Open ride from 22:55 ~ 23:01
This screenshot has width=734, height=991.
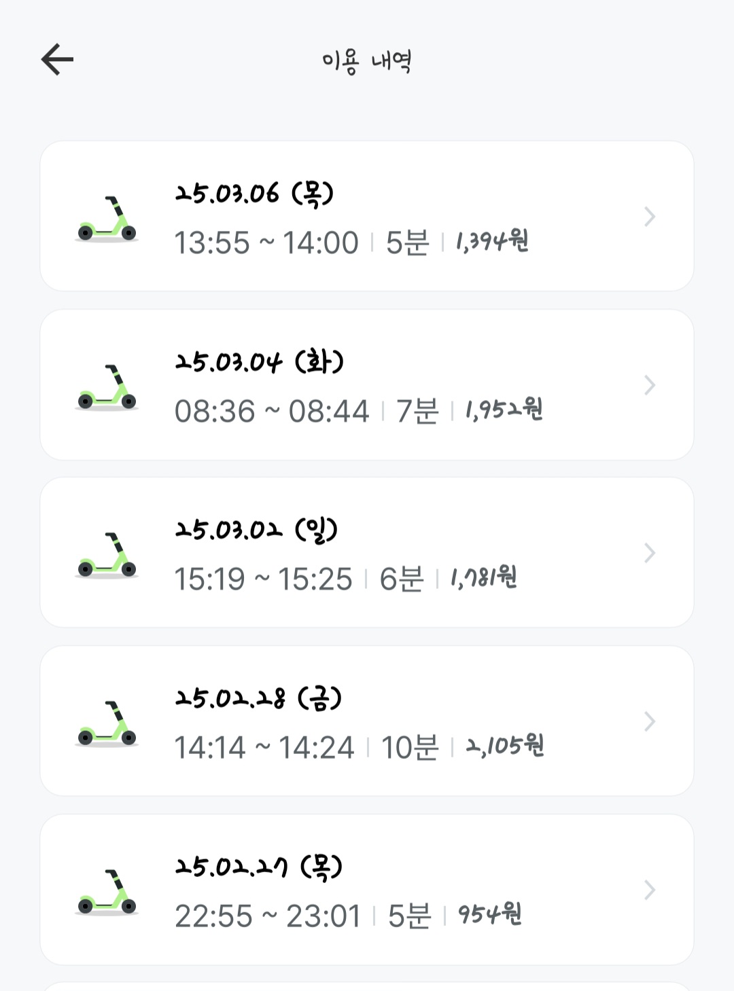(x=267, y=916)
